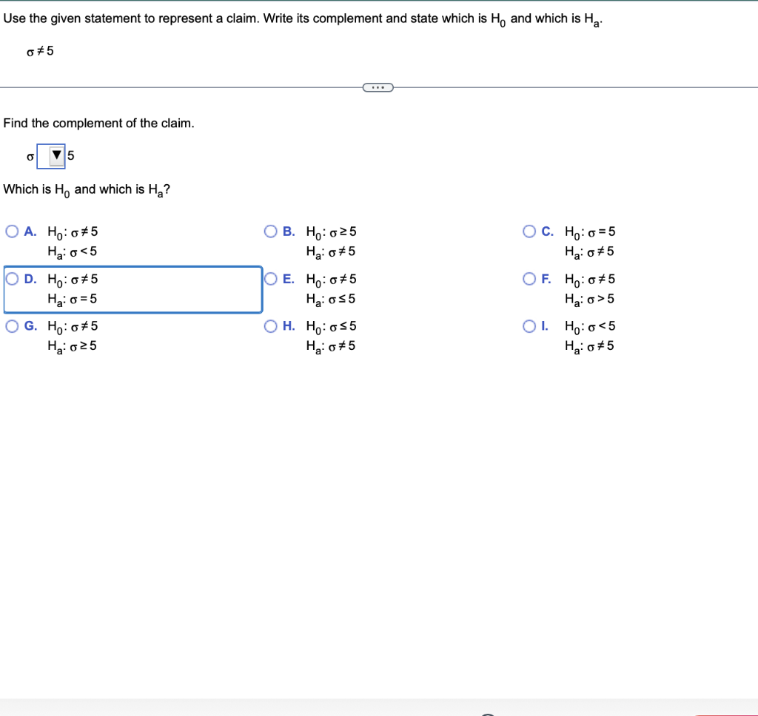Screen dimensions: 758x716
Task: Click the bordered box around option D
Action: tap(133, 289)
